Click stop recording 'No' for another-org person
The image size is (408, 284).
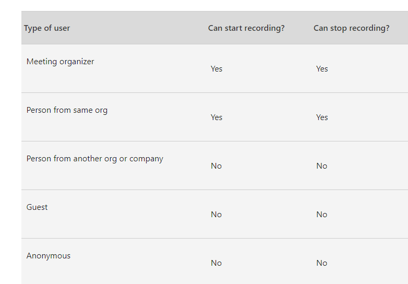click(x=321, y=166)
